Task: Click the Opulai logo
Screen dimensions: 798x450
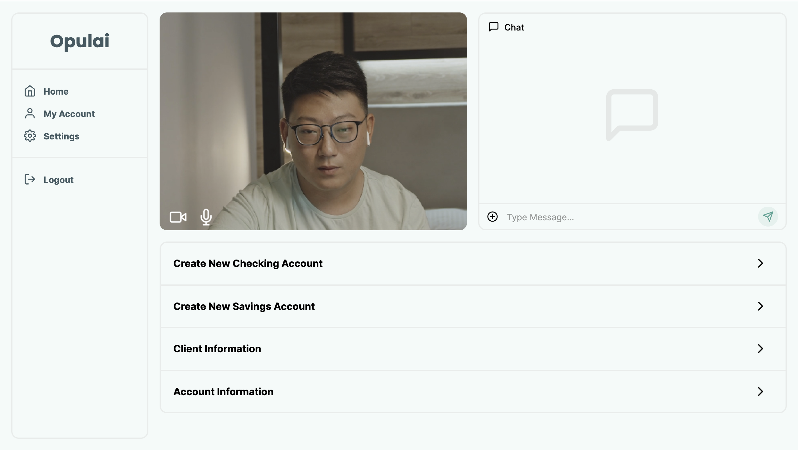Action: click(80, 41)
